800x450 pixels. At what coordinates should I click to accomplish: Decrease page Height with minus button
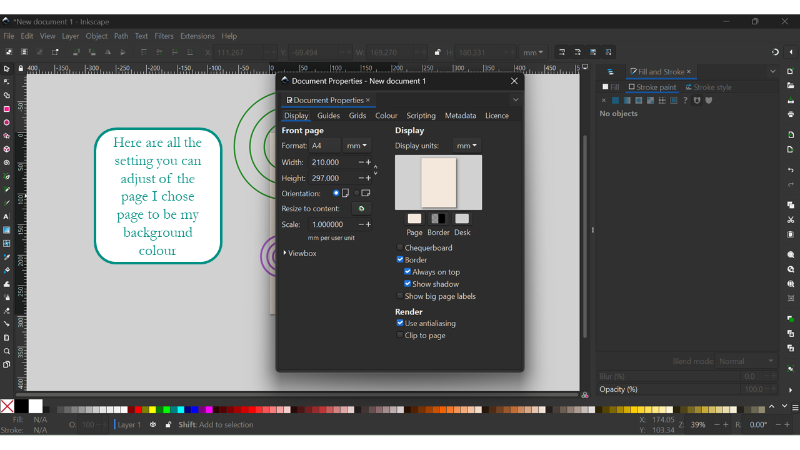361,178
